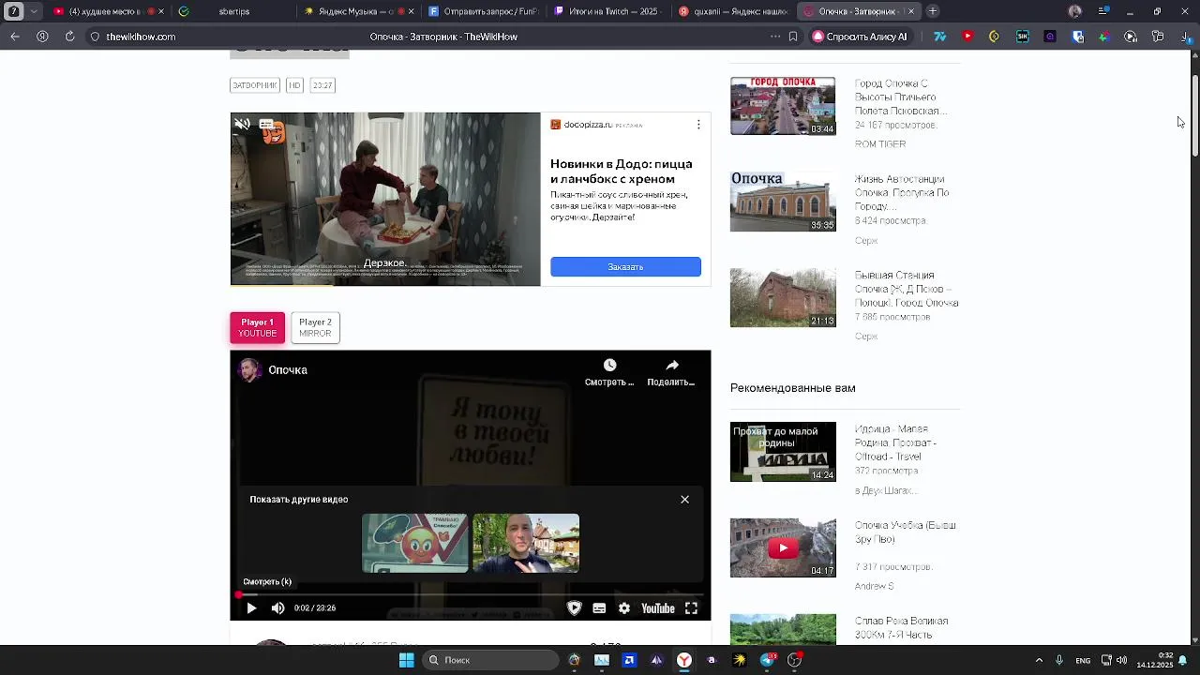
Task: Open the ГОРОД ОПОЧКА 03:44 thumbnail
Action: 783,106
